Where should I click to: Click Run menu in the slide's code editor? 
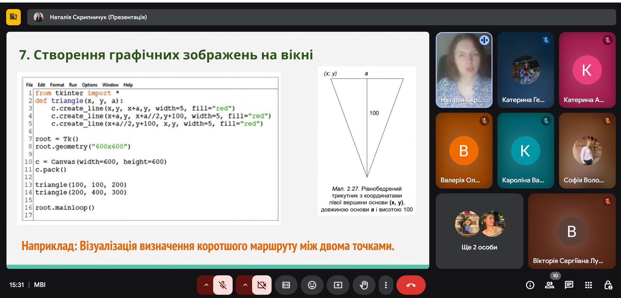73,85
